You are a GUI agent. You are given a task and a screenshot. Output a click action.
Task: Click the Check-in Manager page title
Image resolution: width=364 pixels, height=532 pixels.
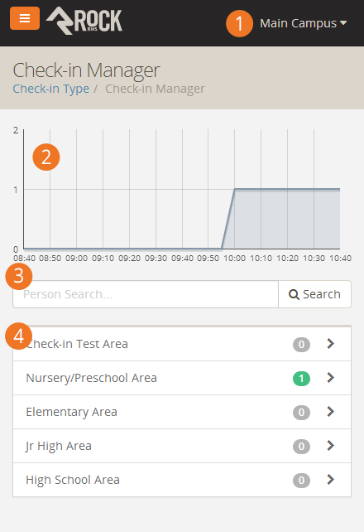[x=86, y=70]
